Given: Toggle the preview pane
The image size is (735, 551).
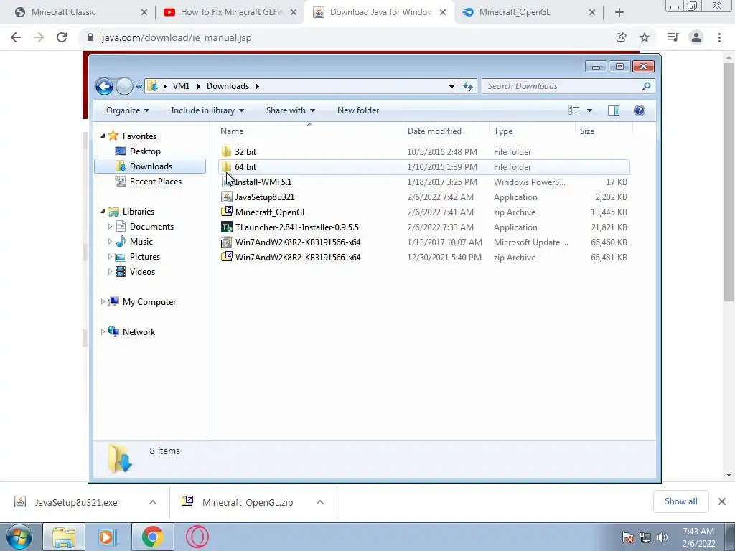Looking at the screenshot, I should coord(614,110).
